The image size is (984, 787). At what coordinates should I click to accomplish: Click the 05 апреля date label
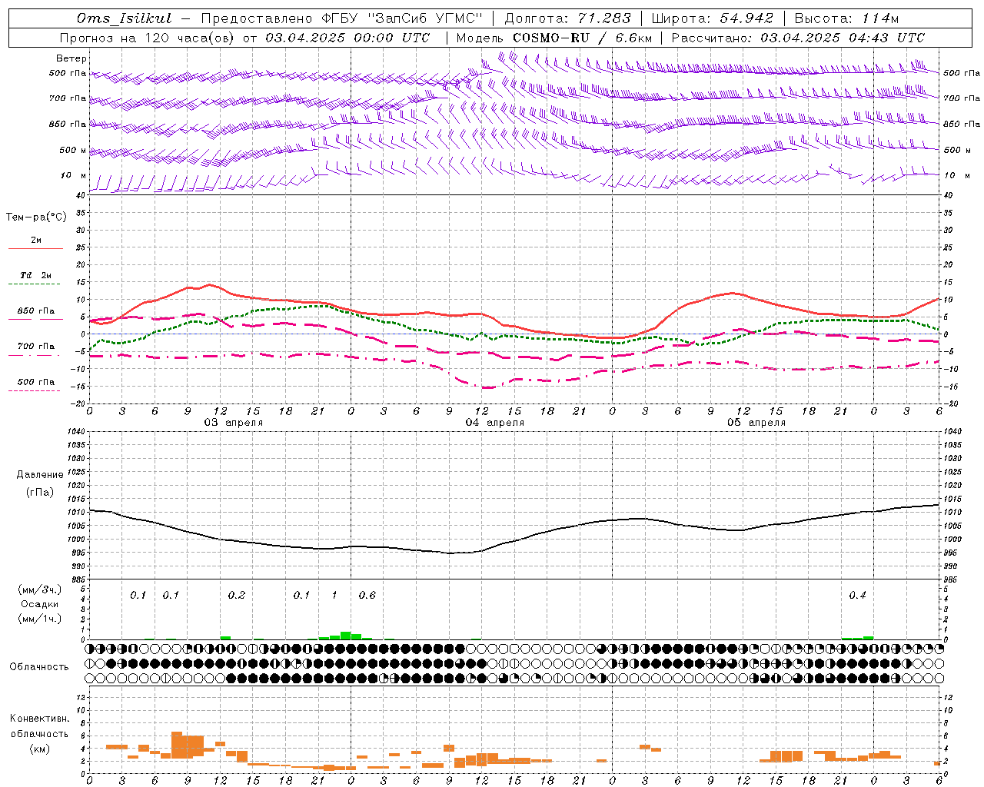click(756, 423)
